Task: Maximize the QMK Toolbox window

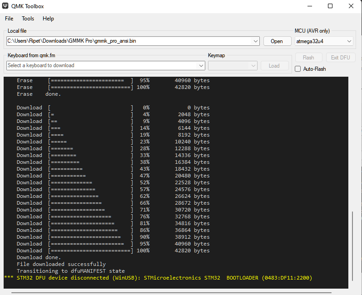Action: click(x=330, y=6)
